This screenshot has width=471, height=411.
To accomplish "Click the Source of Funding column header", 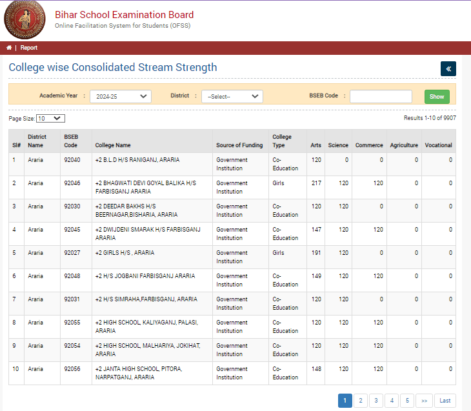I will click(239, 145).
